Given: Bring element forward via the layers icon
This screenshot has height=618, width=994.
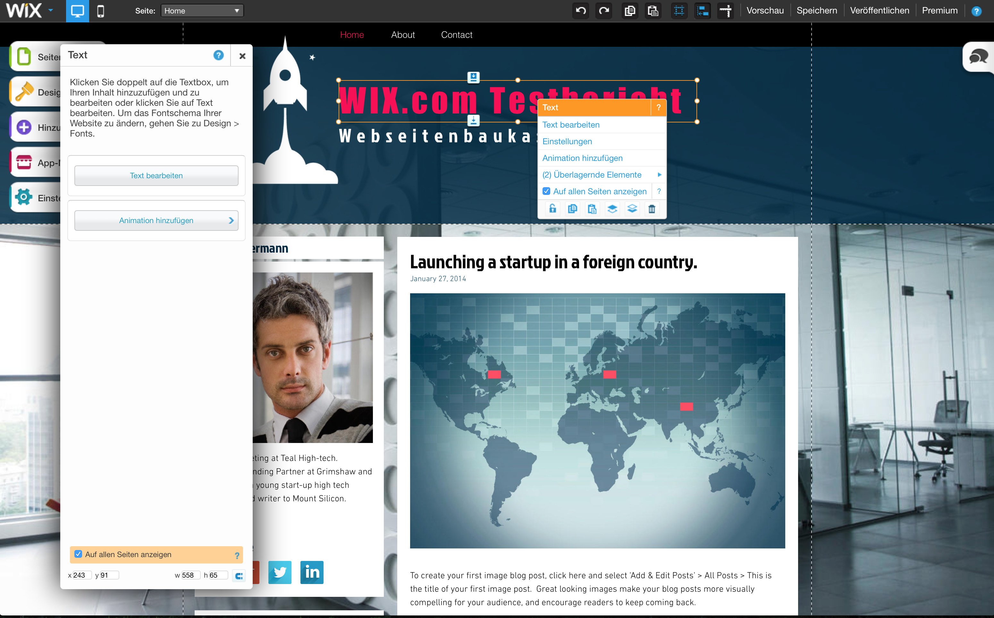Looking at the screenshot, I should pos(612,209).
